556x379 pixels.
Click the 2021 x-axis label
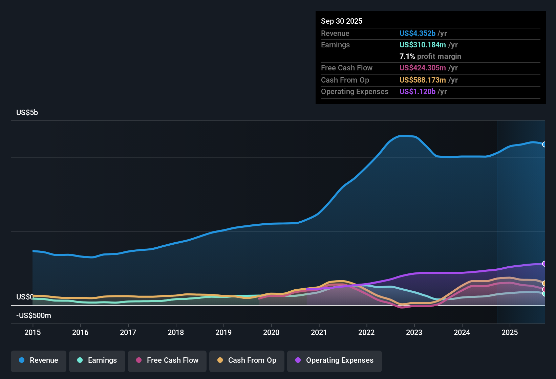[319, 332]
